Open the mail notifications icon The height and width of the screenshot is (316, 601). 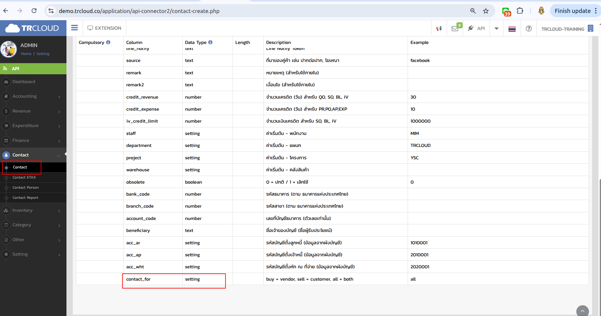(455, 28)
